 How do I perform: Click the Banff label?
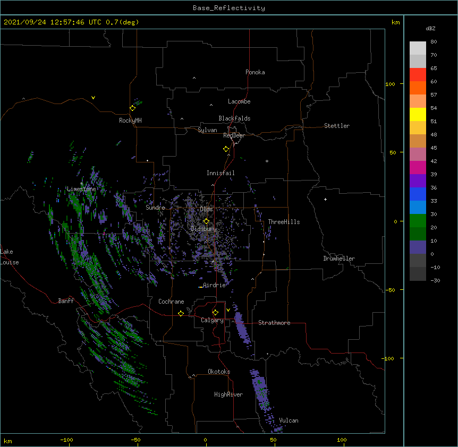tap(66, 301)
